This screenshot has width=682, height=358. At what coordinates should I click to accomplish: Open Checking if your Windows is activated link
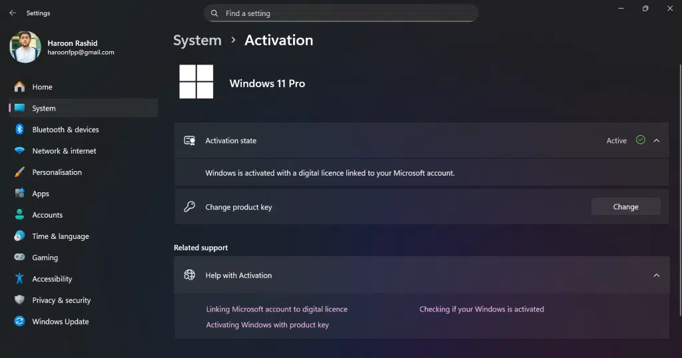[x=482, y=309]
